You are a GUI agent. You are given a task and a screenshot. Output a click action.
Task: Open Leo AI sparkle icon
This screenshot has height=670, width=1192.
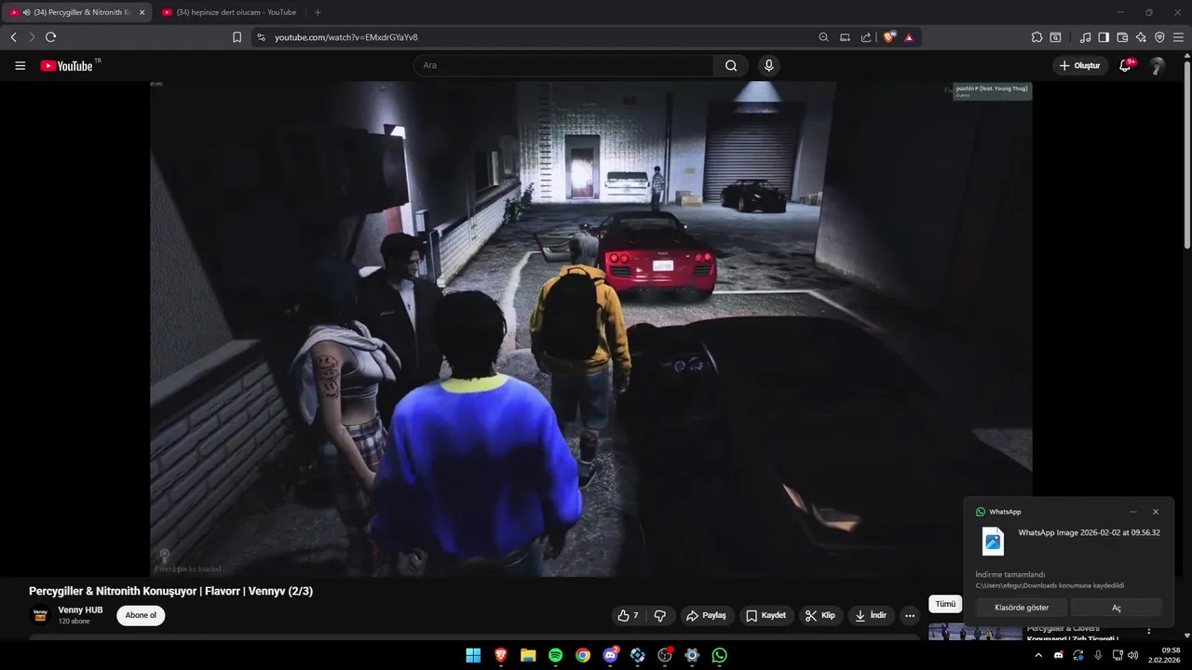[1141, 37]
